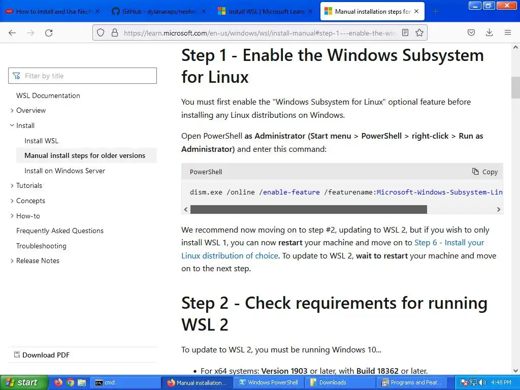Expand the Release Notes section
The height and width of the screenshot is (390, 520).
[x=38, y=261]
